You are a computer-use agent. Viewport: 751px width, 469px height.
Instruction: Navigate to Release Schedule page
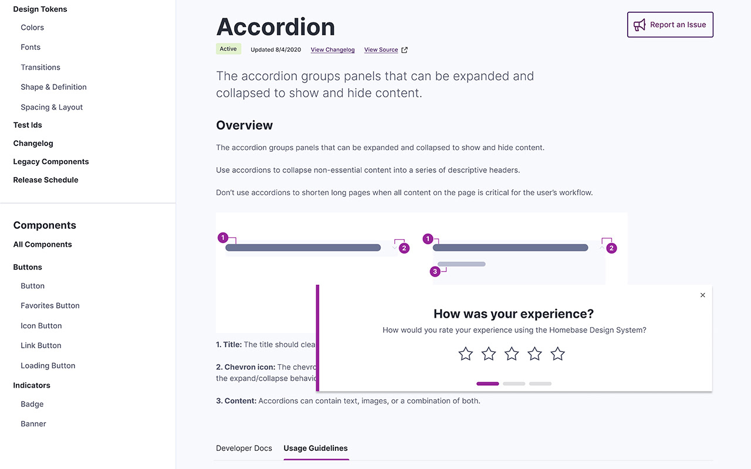[x=46, y=180]
